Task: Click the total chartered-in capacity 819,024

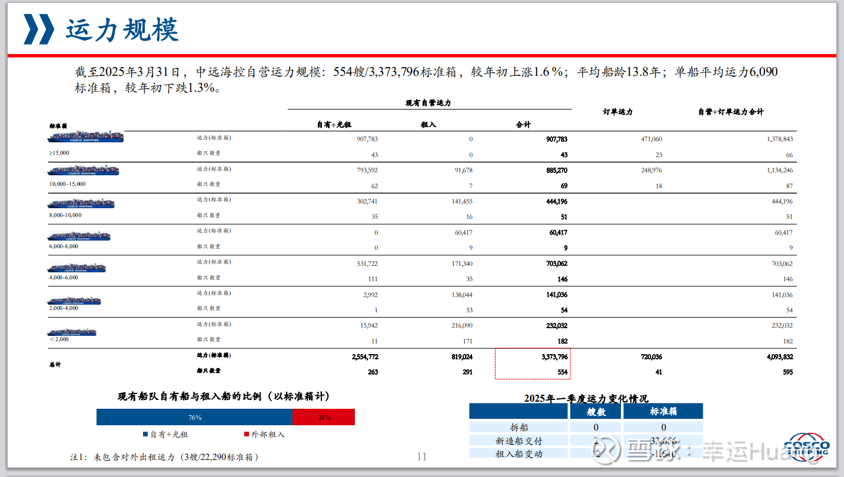Action: click(x=461, y=357)
